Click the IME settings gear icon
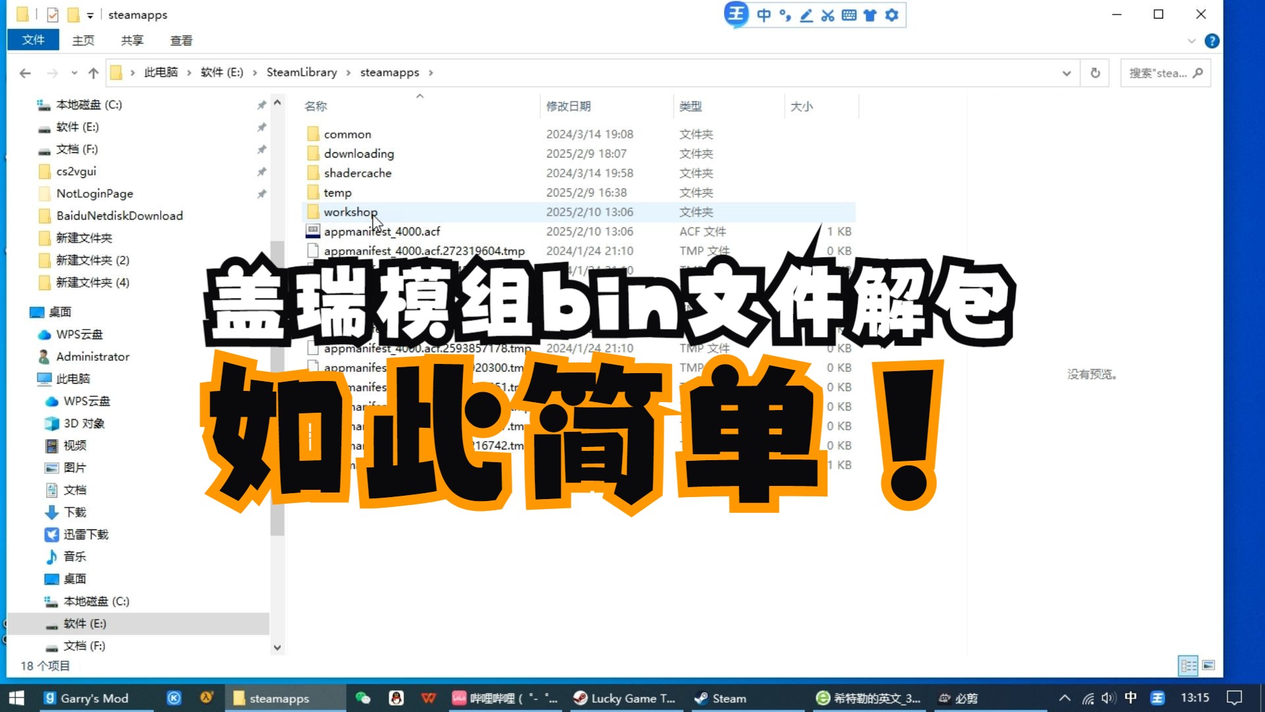 (891, 15)
